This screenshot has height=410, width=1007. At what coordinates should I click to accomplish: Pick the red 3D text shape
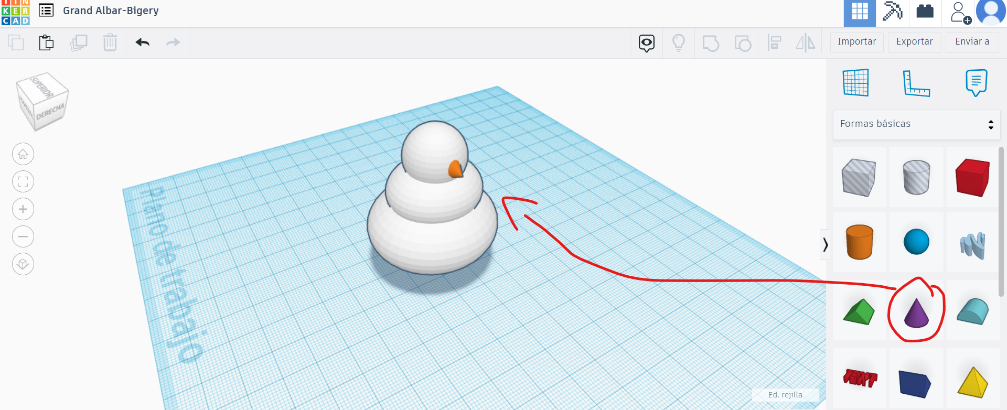(860, 378)
